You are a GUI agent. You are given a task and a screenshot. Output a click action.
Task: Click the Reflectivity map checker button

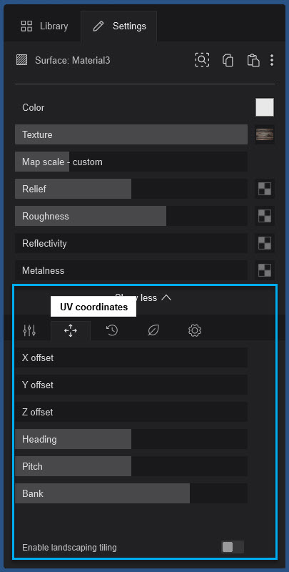tap(265, 243)
